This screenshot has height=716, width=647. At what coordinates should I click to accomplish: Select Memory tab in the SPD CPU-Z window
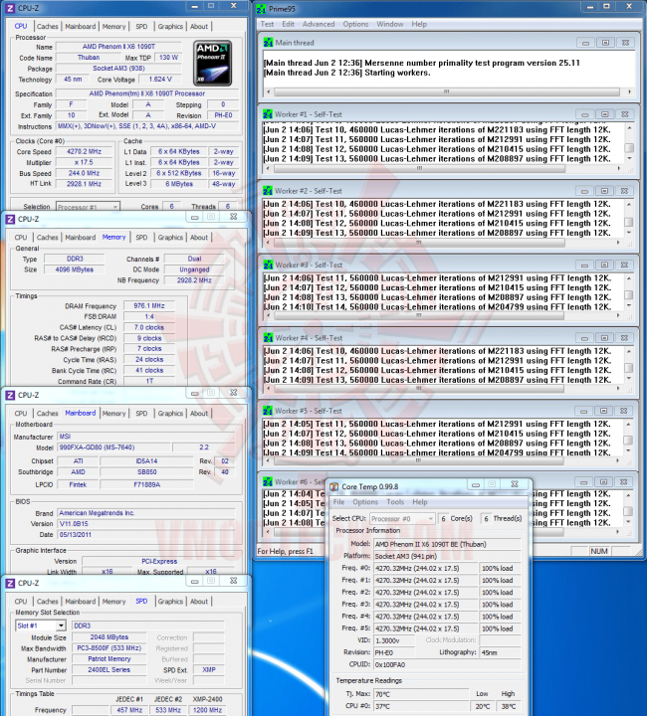tap(113, 602)
